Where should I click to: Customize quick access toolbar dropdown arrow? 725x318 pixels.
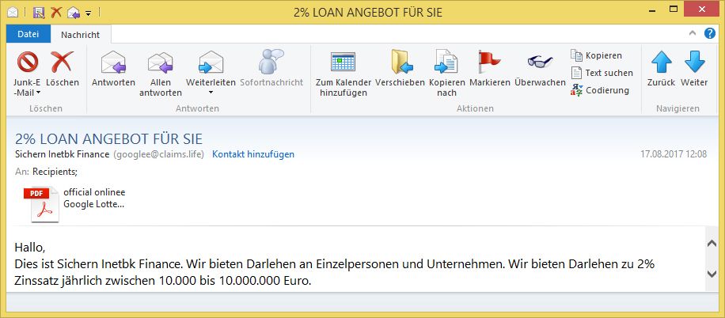pyautogui.click(x=89, y=13)
